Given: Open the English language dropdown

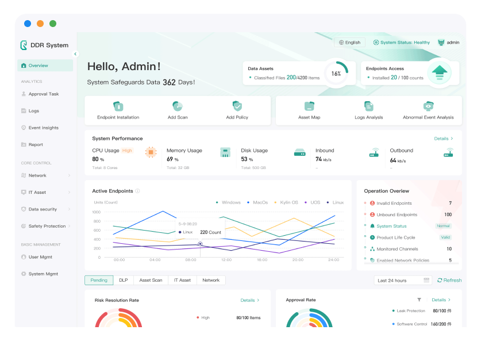Looking at the screenshot, I should point(349,43).
